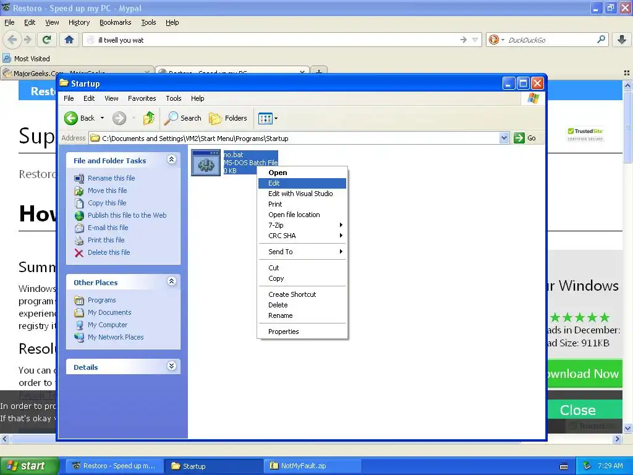Collapse File and Folder Tasks panel

point(172,160)
